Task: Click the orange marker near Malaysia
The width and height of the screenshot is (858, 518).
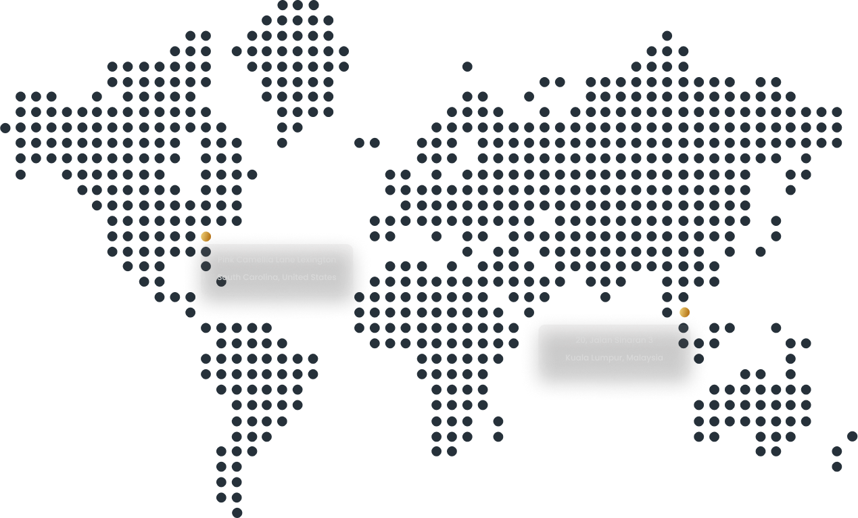Action: 685,311
